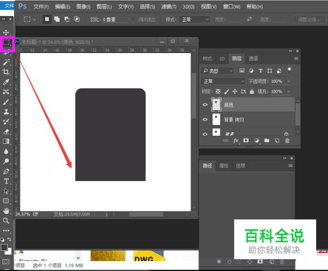The image size is (328, 271).
Task: Swap foreground and background colors
Action: tap(9, 239)
